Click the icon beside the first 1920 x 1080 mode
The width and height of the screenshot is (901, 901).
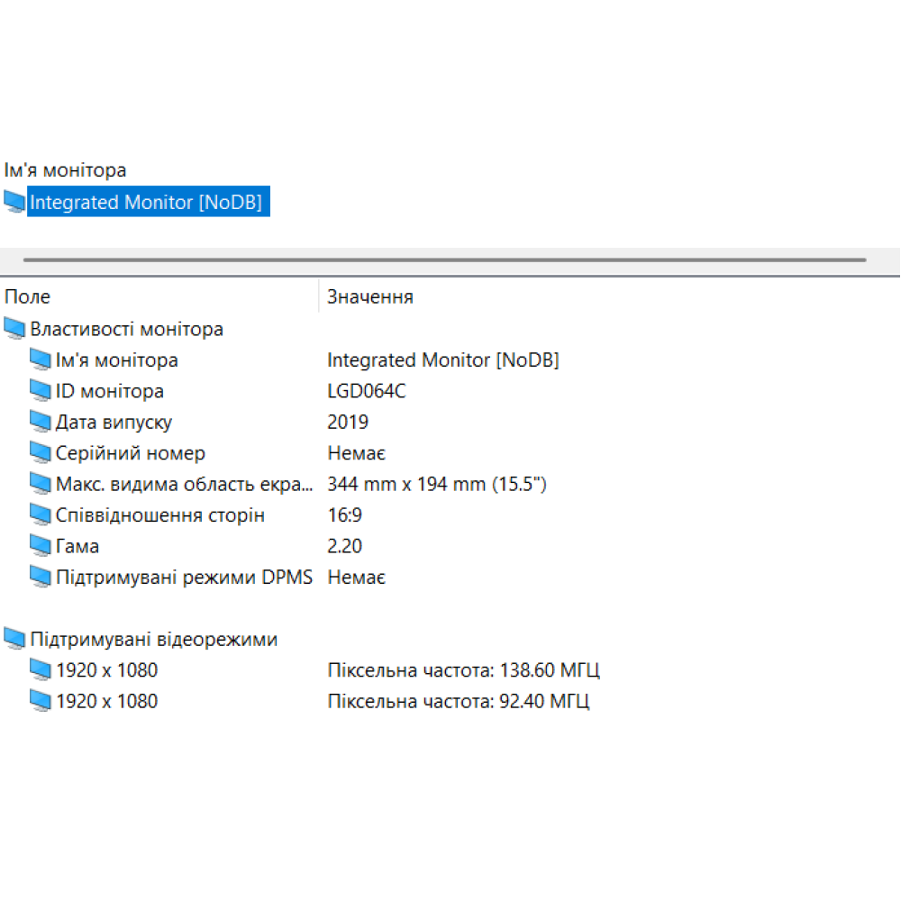(x=41, y=669)
